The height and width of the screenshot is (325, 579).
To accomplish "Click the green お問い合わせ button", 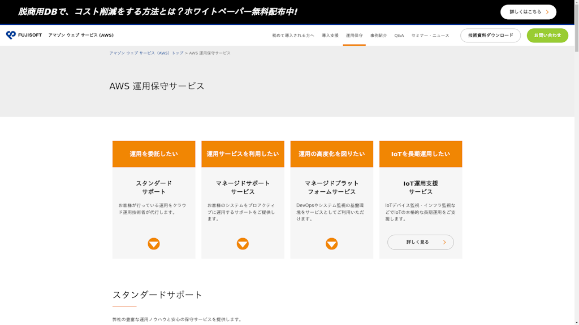I will tap(547, 36).
